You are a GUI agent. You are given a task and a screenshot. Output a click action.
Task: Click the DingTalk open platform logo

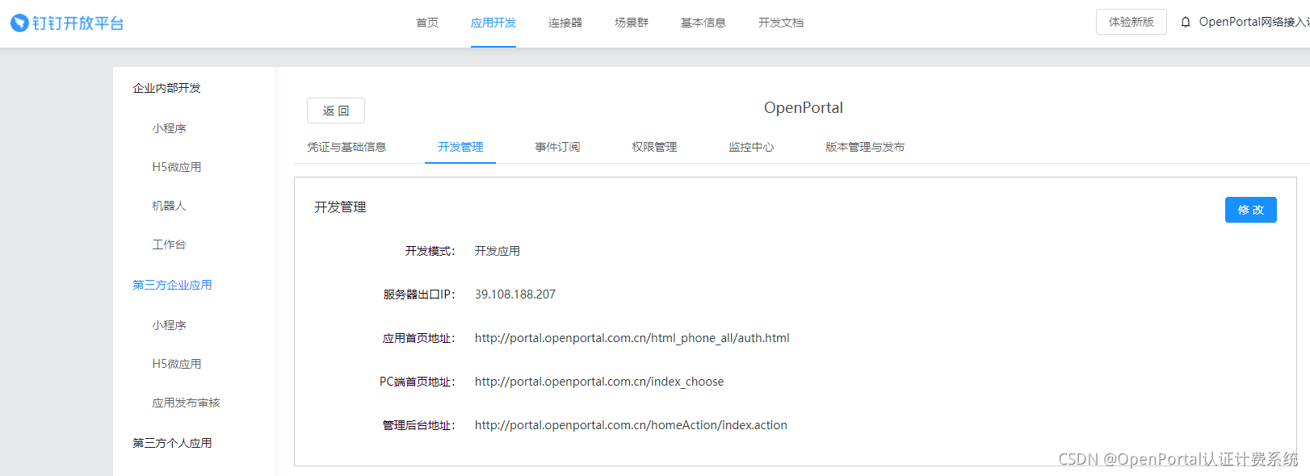[x=67, y=23]
